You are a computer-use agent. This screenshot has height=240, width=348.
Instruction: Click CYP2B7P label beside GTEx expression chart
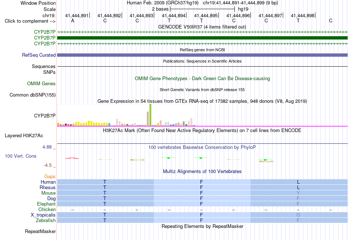pyautogui.click(x=45, y=116)
